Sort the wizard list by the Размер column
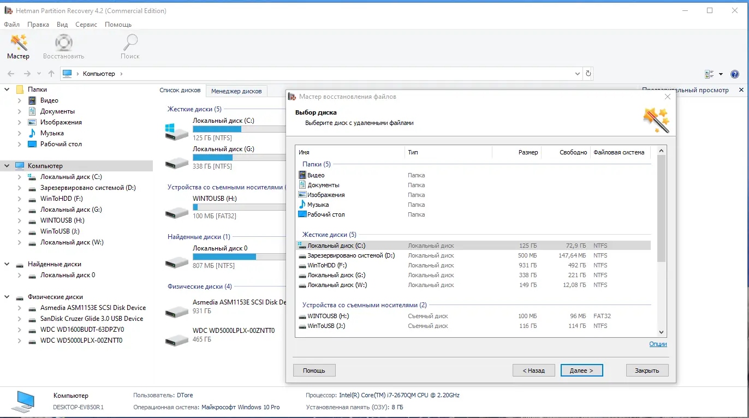Image resolution: width=749 pixels, height=418 pixels. 516,152
